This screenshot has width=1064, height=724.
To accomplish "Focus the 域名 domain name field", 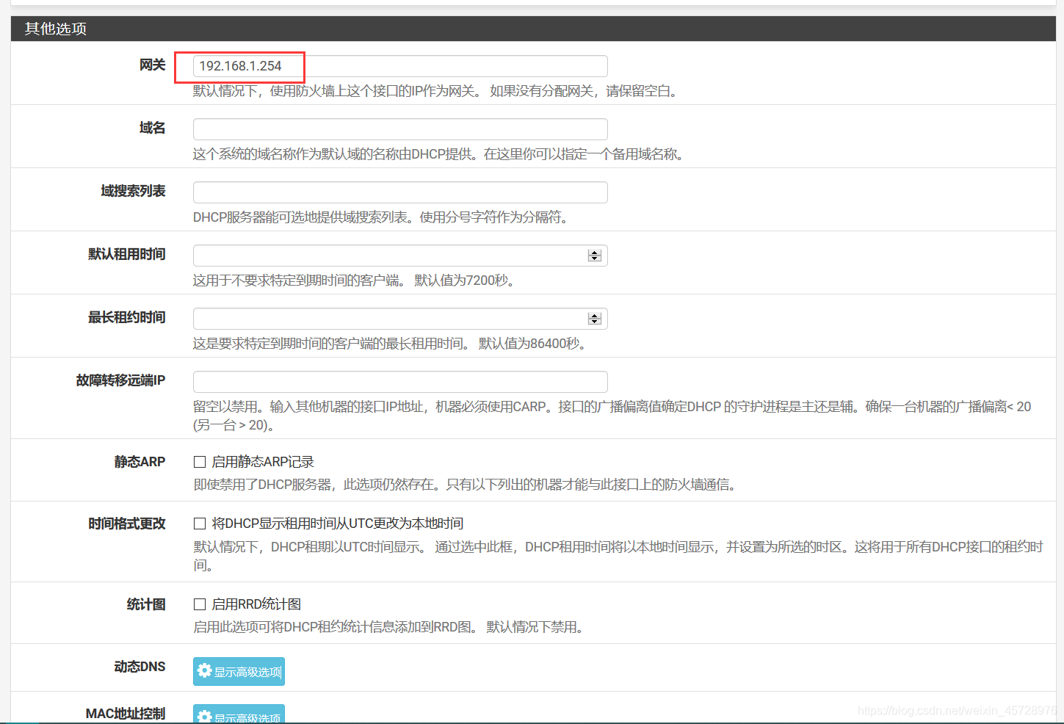I will [400, 129].
